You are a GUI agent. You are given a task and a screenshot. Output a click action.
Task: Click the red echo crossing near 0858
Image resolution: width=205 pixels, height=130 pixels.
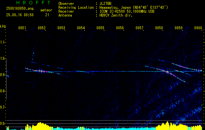coord(167,72)
